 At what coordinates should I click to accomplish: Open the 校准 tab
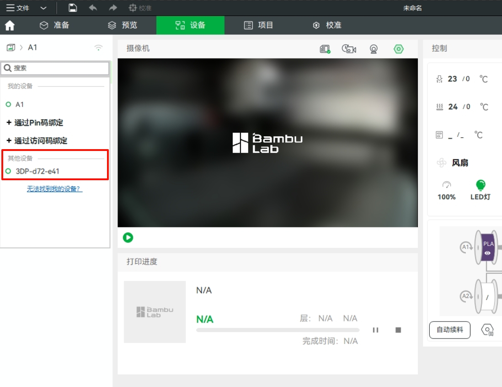pyautogui.click(x=327, y=25)
